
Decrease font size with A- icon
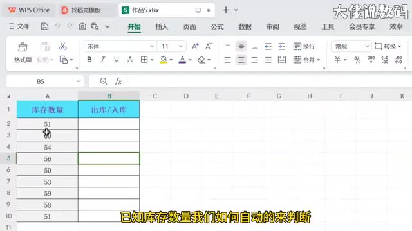209,46
